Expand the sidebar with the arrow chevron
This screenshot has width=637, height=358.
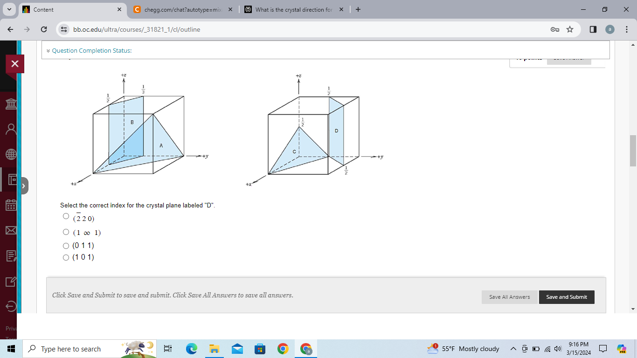23,185
